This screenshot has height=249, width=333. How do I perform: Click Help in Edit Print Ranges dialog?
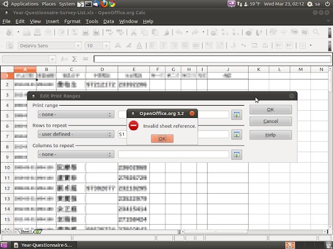271,135
